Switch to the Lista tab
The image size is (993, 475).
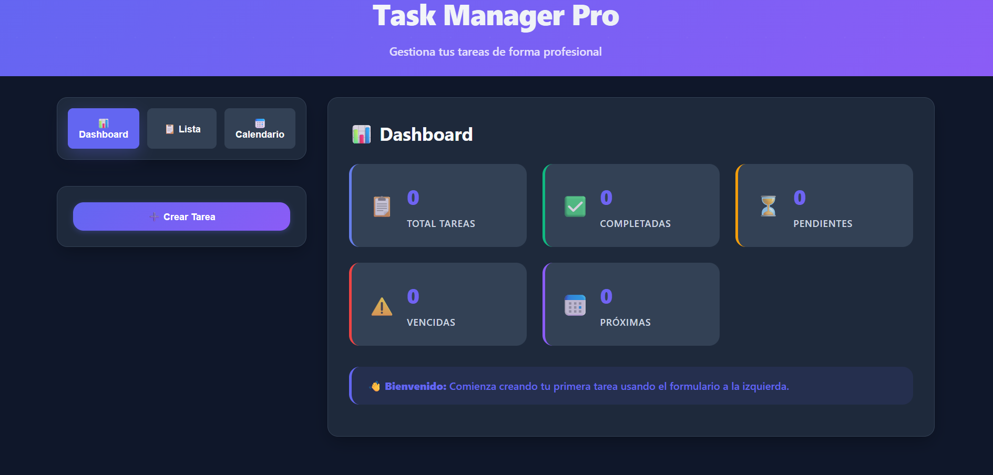[182, 128]
